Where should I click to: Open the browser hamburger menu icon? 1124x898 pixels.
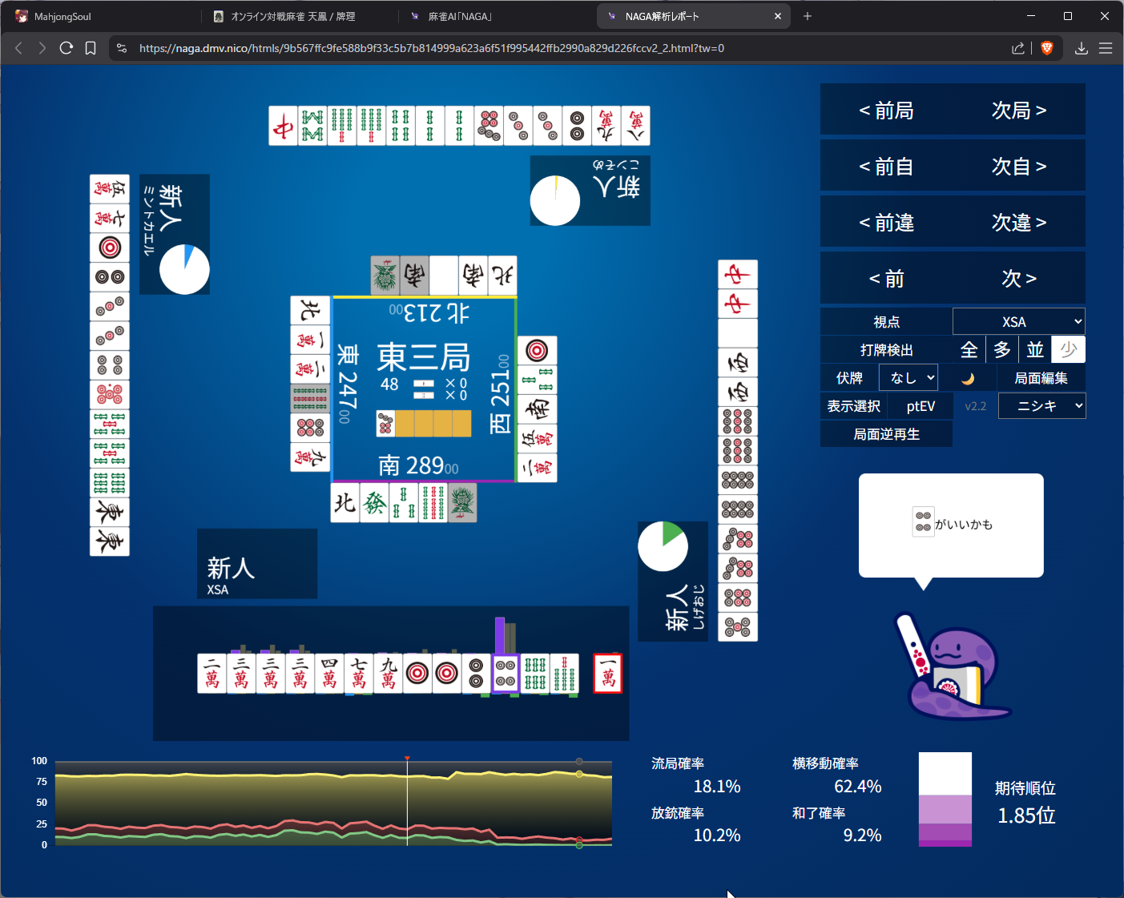pyautogui.click(x=1106, y=48)
